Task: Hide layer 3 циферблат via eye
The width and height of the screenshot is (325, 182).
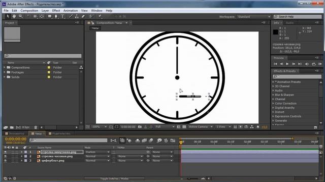Action: tap(6, 161)
